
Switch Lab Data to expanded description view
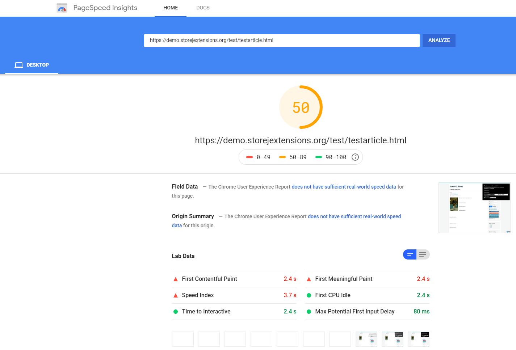(x=423, y=255)
